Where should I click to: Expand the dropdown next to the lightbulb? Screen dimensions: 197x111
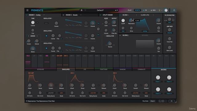[162, 10]
